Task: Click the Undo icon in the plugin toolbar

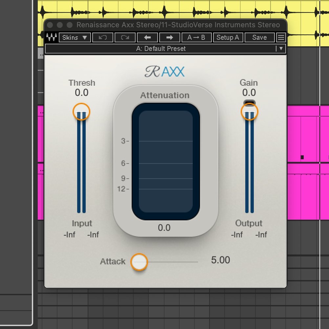Action: [102, 37]
